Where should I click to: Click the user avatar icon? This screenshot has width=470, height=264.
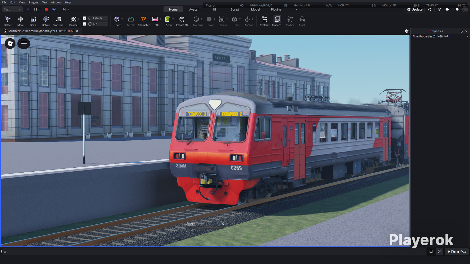coord(465,10)
